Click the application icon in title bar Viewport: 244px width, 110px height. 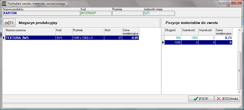[x=4, y=4]
